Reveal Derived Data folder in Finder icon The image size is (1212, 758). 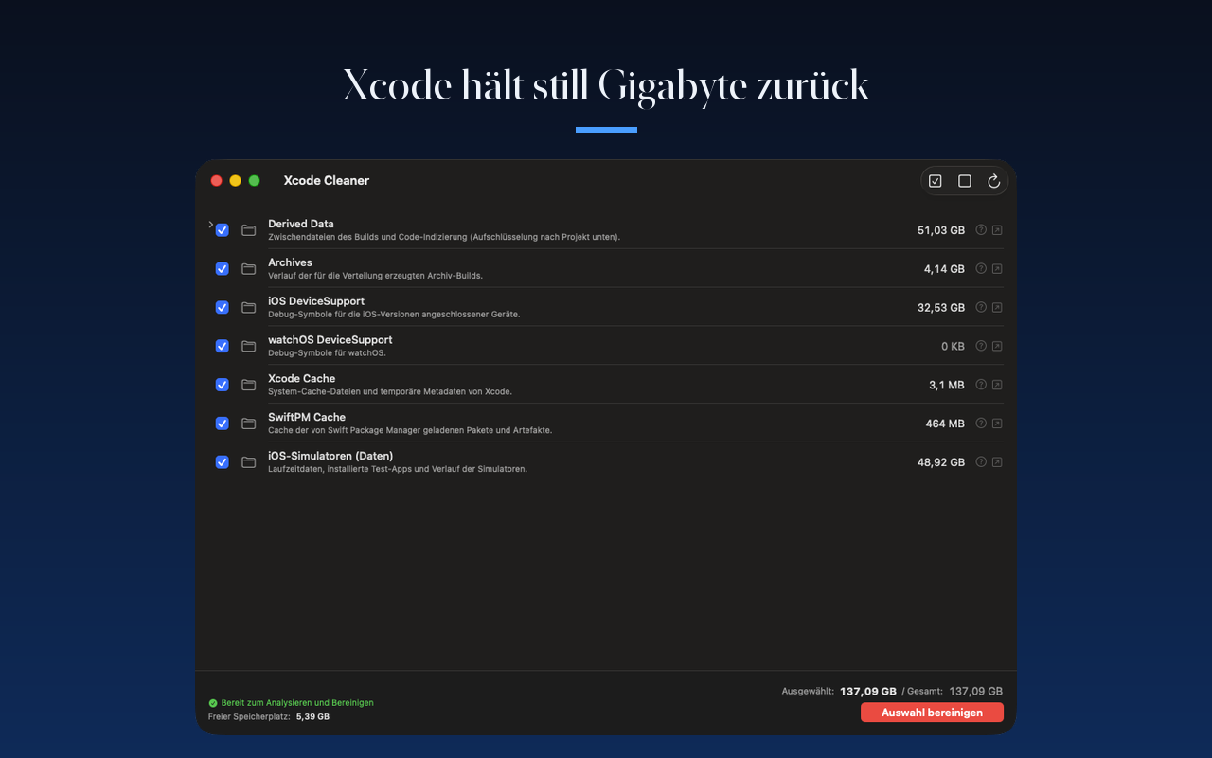(997, 230)
